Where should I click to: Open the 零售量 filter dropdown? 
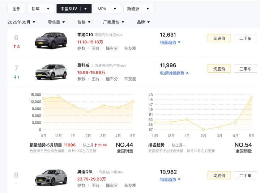(56, 22)
